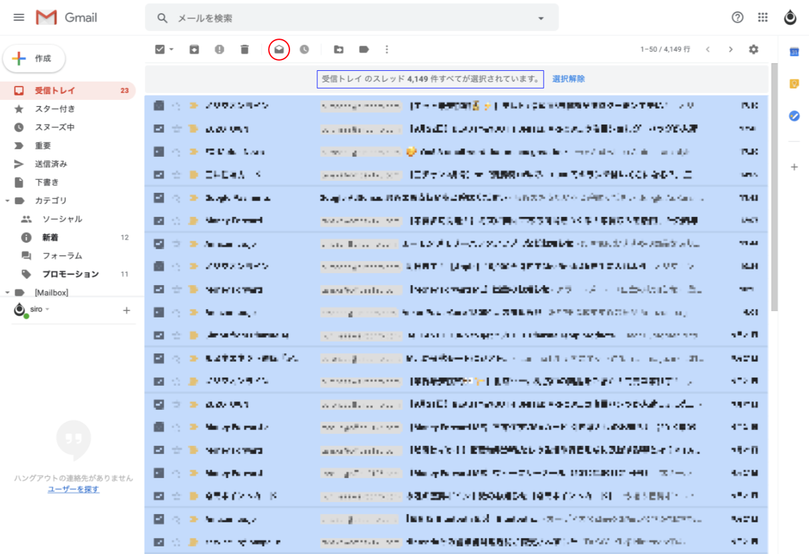
Task: Collapse the カテゴリ section
Action: click(x=7, y=200)
